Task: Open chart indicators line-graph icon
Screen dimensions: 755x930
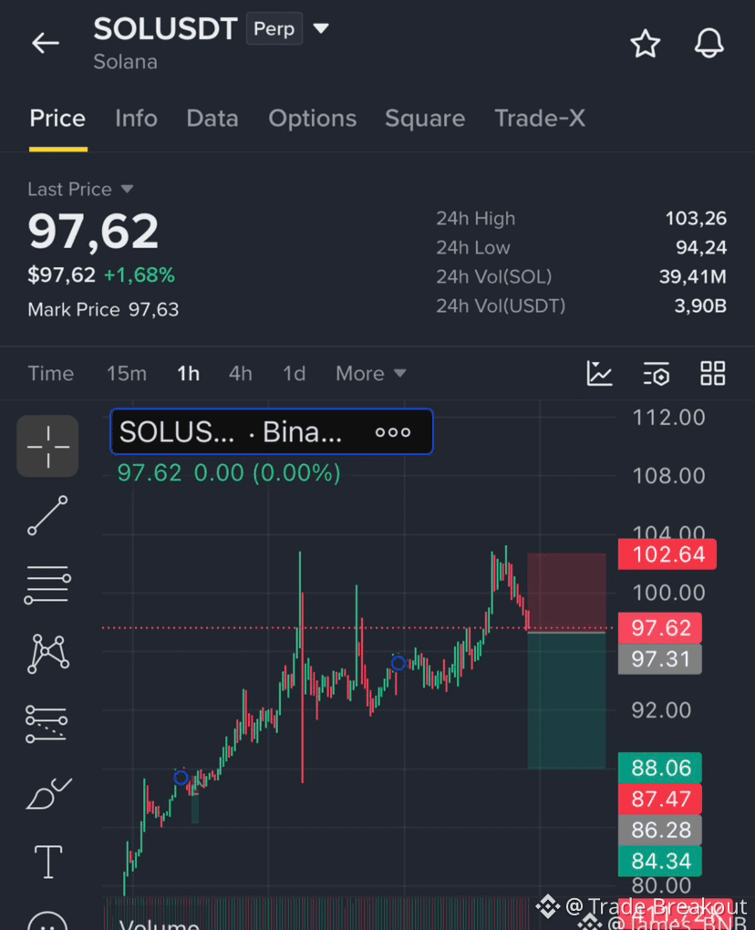Action: tap(599, 373)
